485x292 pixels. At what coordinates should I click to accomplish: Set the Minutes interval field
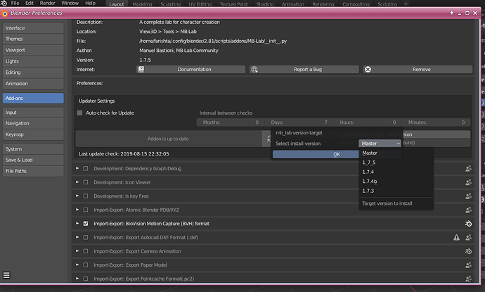[436, 122]
